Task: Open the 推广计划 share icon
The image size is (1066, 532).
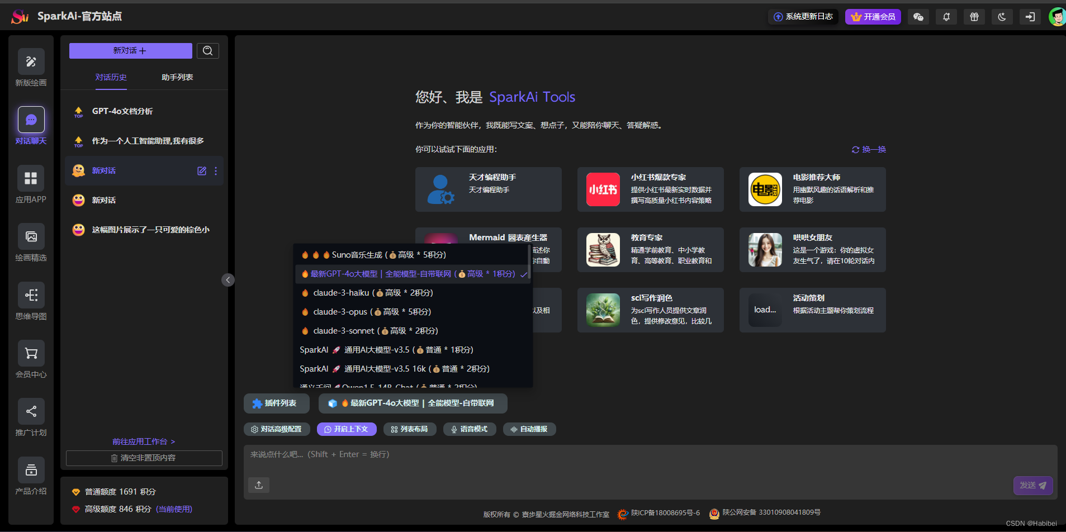Action: [x=31, y=411]
